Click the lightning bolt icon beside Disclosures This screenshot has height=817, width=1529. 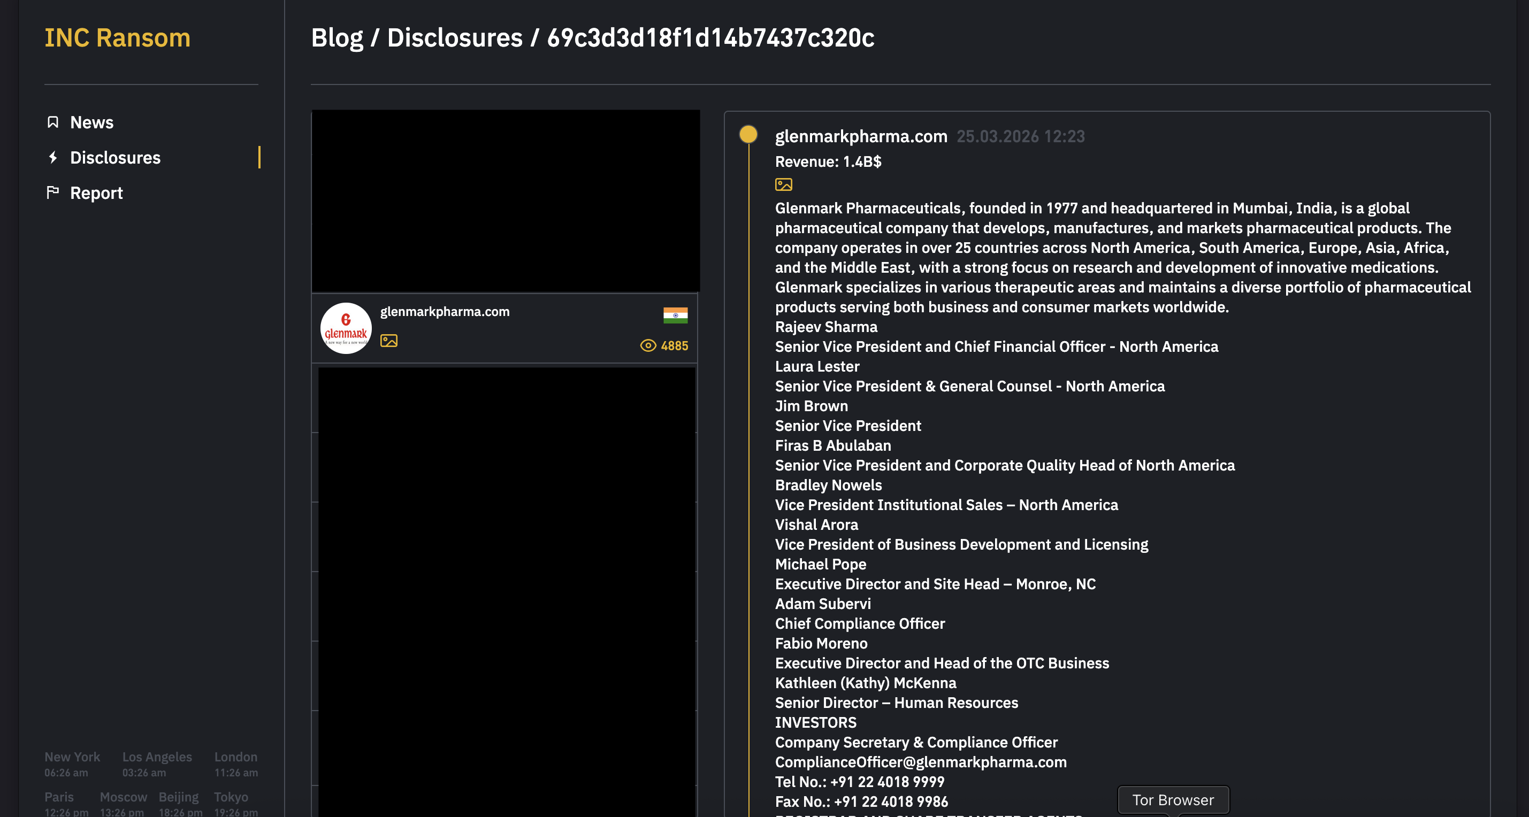[53, 157]
